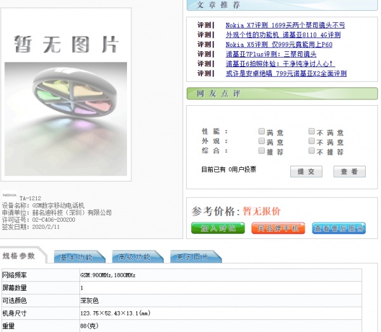Submit vote with 提交 button
The image size is (381, 332).
(306, 172)
